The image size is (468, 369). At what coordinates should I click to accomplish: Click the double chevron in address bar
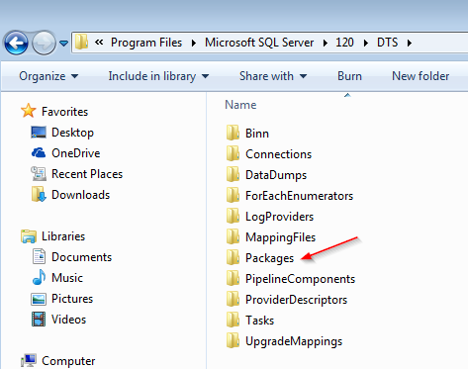[x=99, y=43]
